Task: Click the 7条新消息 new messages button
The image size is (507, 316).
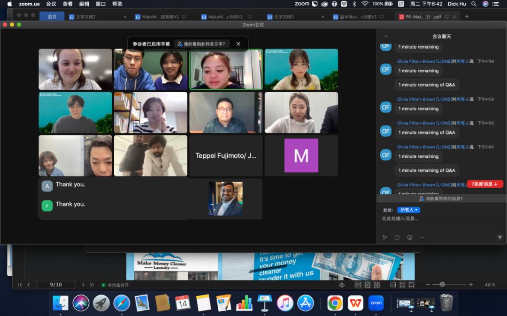Action: 484,184
